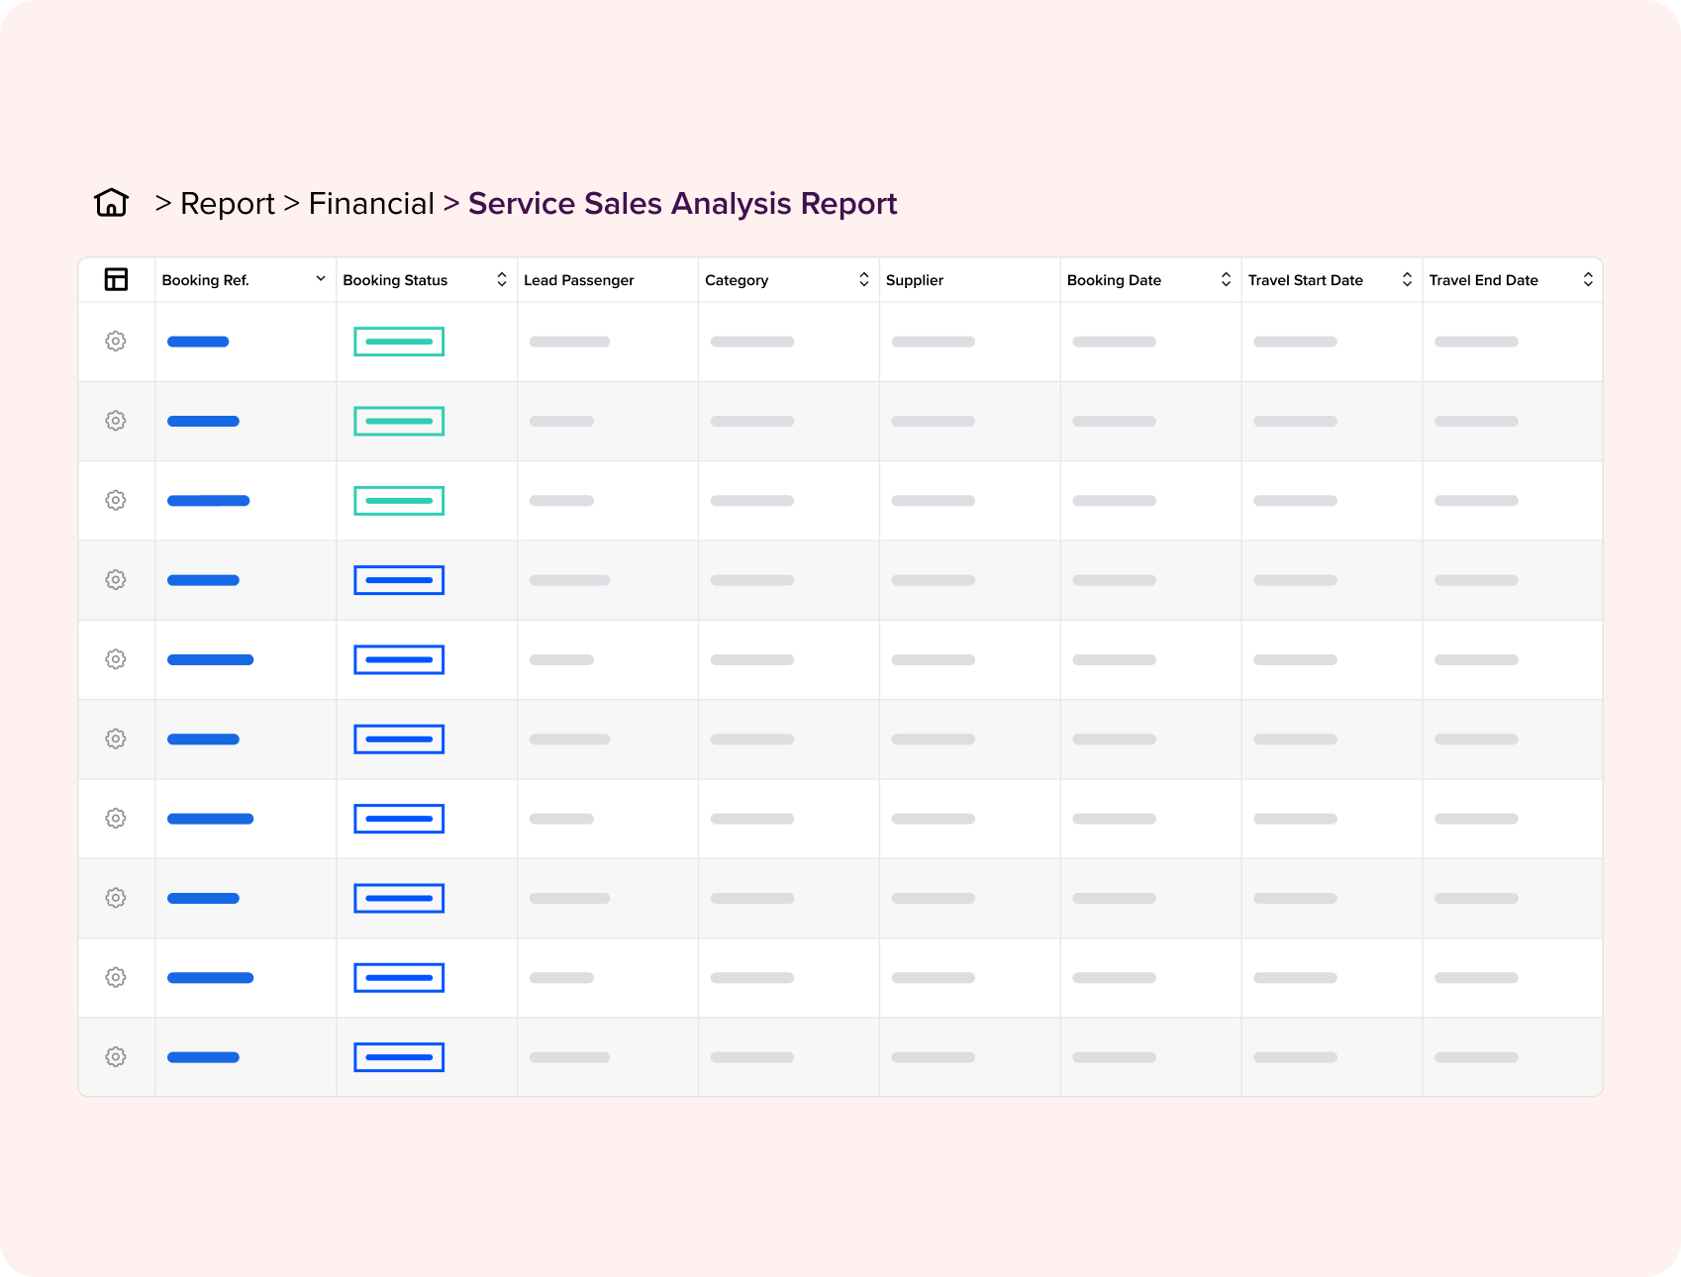Expand the Booking Ref. column dropdown arrow
Screen dimensions: 1681x1277
(321, 279)
